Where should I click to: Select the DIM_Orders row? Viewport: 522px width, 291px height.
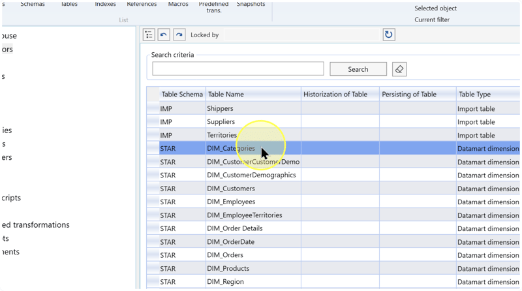point(333,255)
